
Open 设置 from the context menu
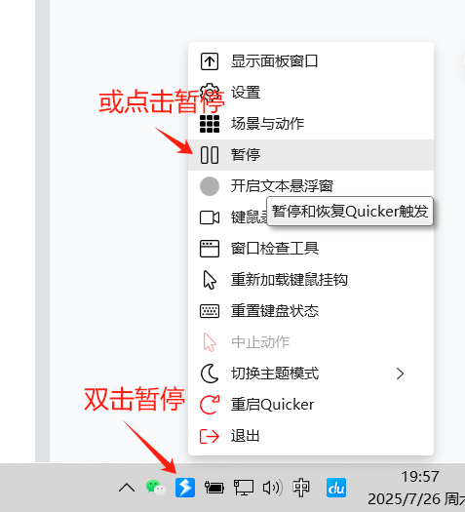311,93
